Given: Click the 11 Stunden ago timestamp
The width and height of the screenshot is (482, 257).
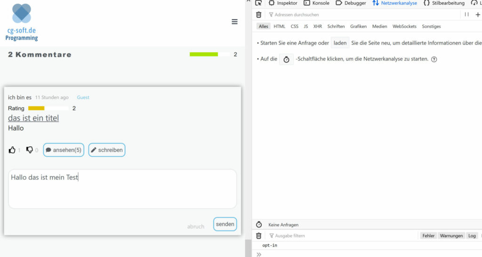Looking at the screenshot, I should [52, 98].
